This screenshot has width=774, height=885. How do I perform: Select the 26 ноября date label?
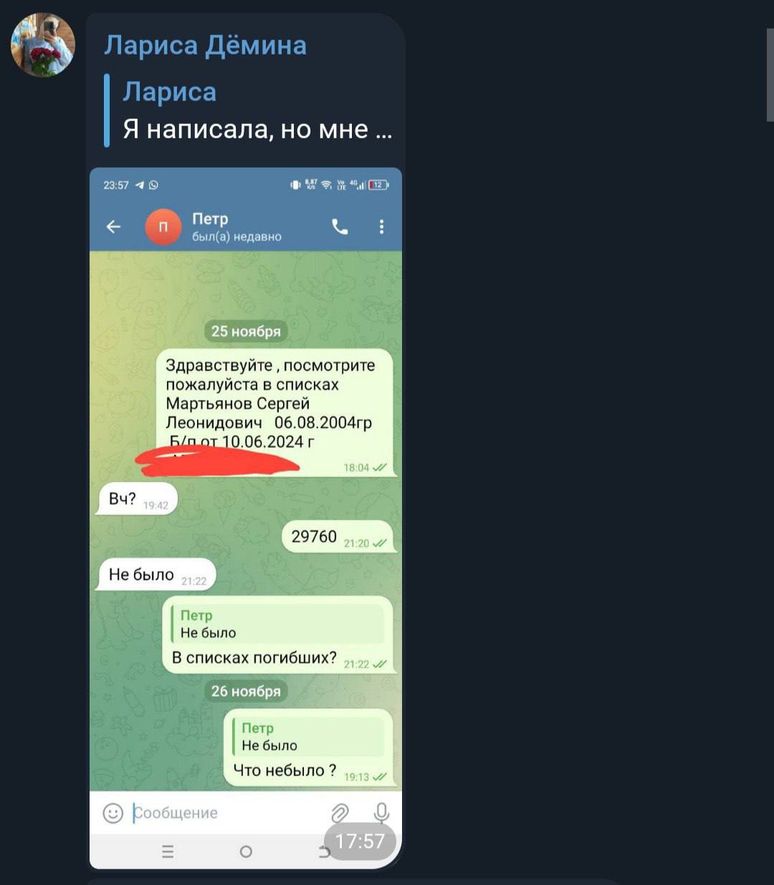(246, 691)
